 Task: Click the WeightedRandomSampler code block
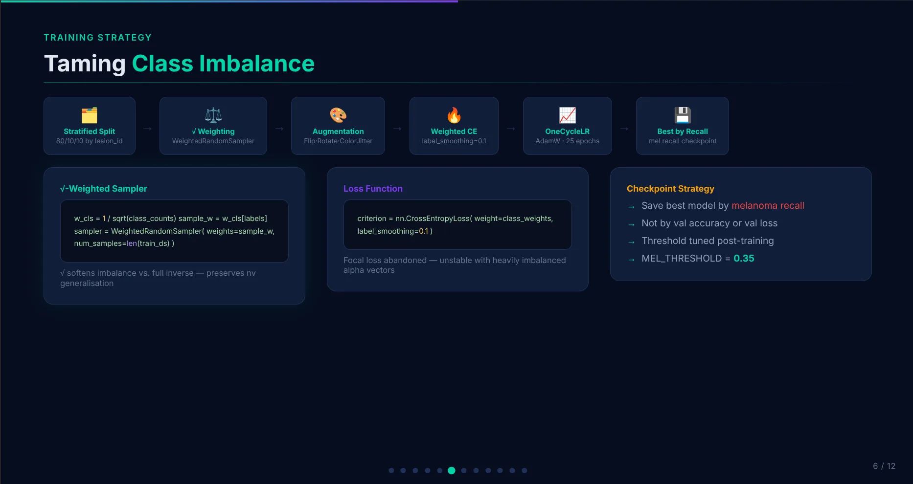174,231
